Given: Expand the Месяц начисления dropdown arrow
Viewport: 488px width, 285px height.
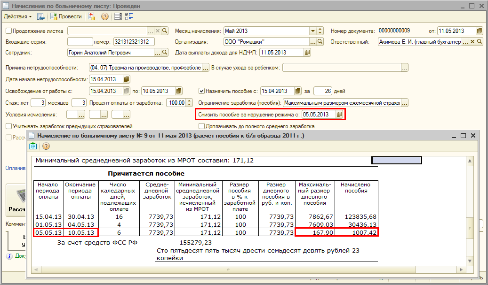Looking at the screenshot, I should pyautogui.click(x=312, y=31).
